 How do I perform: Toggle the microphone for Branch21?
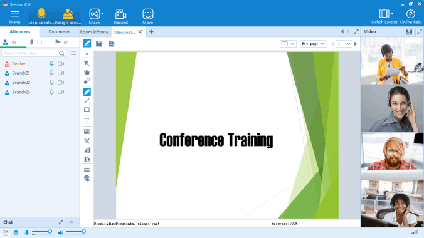click(x=51, y=73)
